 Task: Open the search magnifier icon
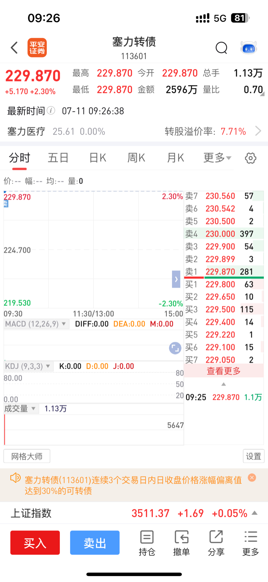click(x=221, y=48)
